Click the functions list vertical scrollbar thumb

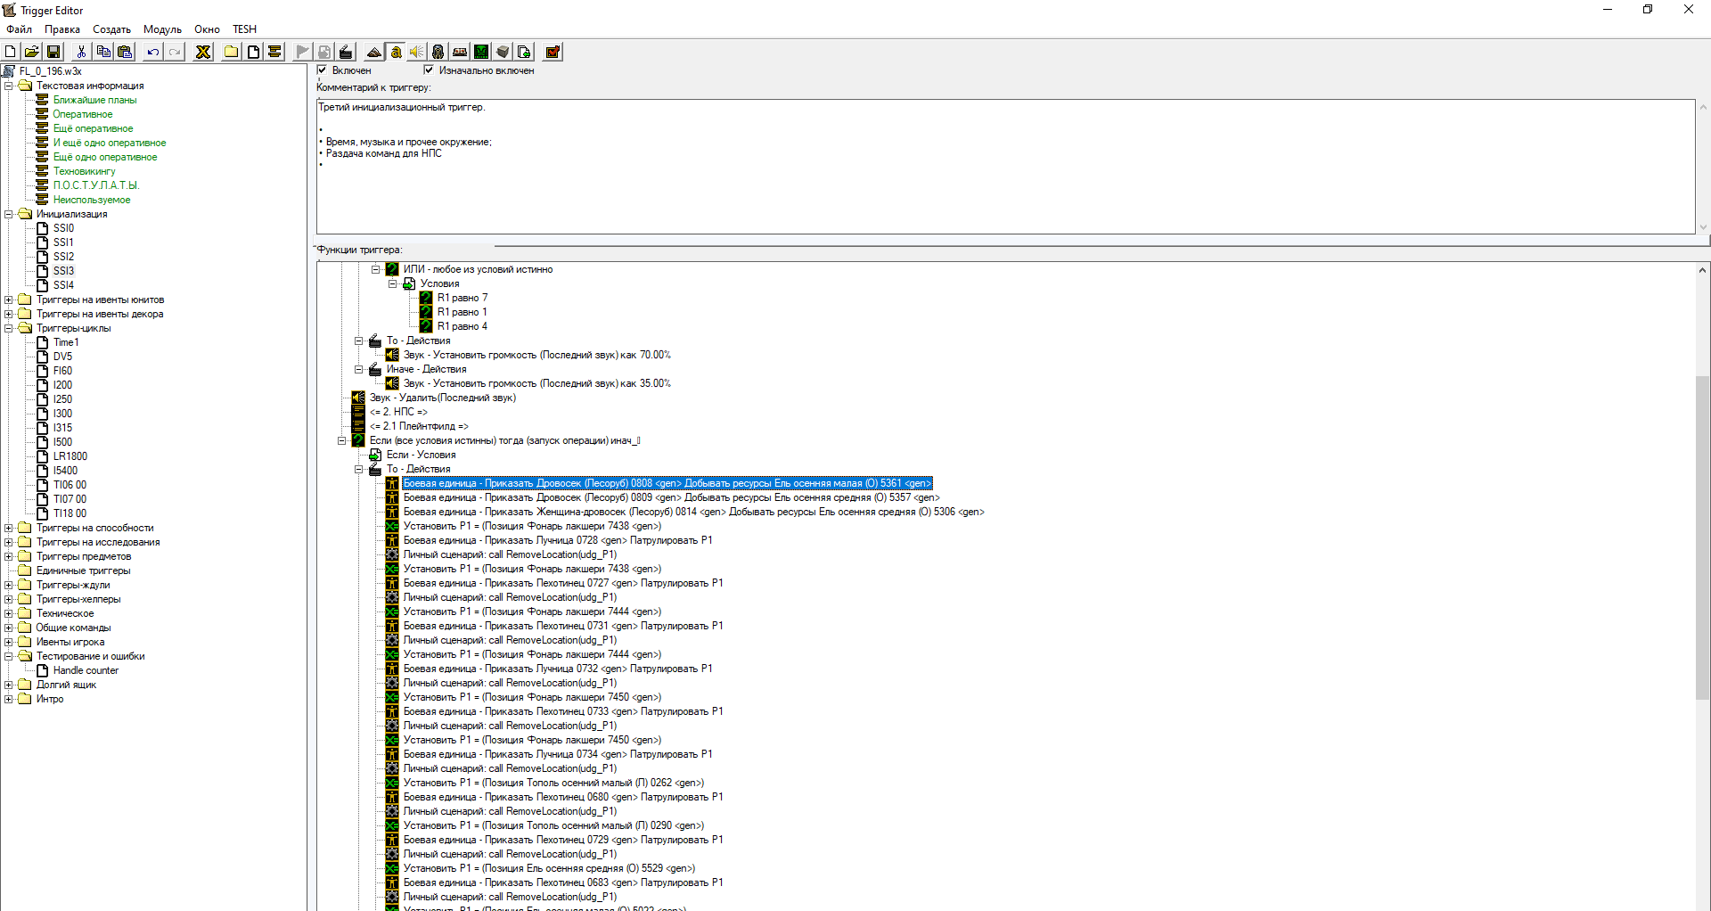pos(1702,538)
